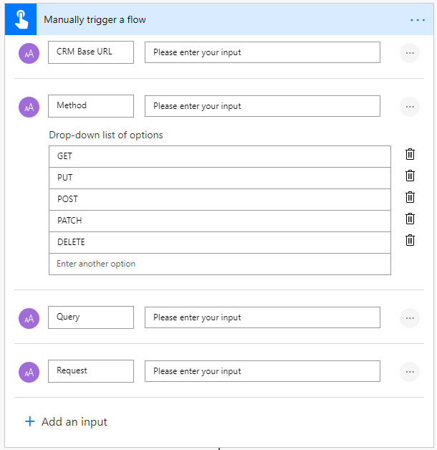Open options menu for Request input
Viewport: 437px width, 450px height.
[410, 372]
